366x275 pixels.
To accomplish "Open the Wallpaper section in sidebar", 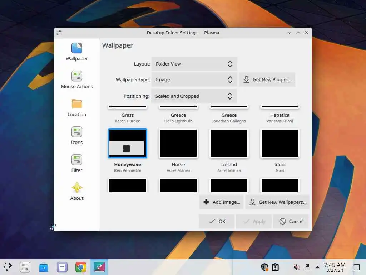I will [x=76, y=52].
